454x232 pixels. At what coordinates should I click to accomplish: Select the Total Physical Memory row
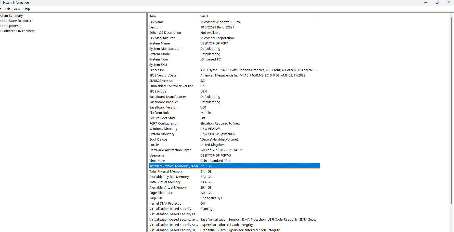click(234, 172)
